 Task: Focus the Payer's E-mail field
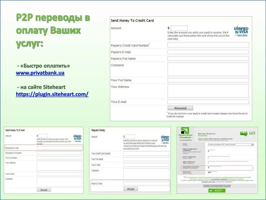pyautogui.click(x=146, y=184)
